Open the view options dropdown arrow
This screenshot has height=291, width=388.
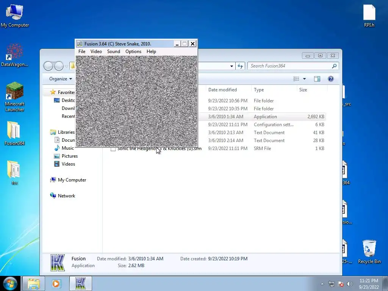click(304, 79)
